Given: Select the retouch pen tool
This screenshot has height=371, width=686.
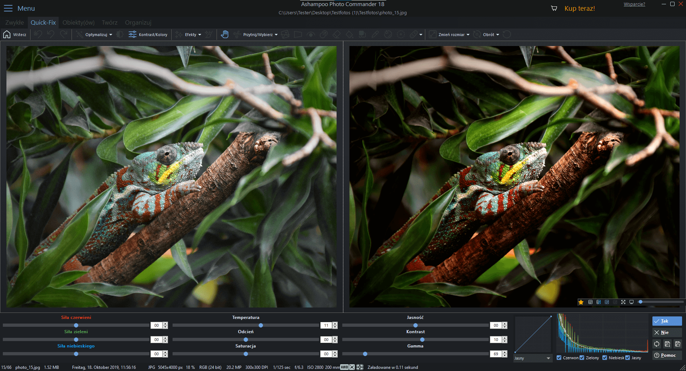Looking at the screenshot, I should pyautogui.click(x=375, y=34).
